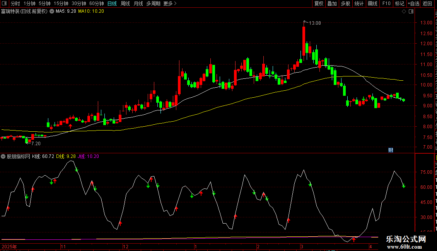Click the 2025年 label on time axis
The image size is (437, 251).
pyautogui.click(x=9, y=246)
